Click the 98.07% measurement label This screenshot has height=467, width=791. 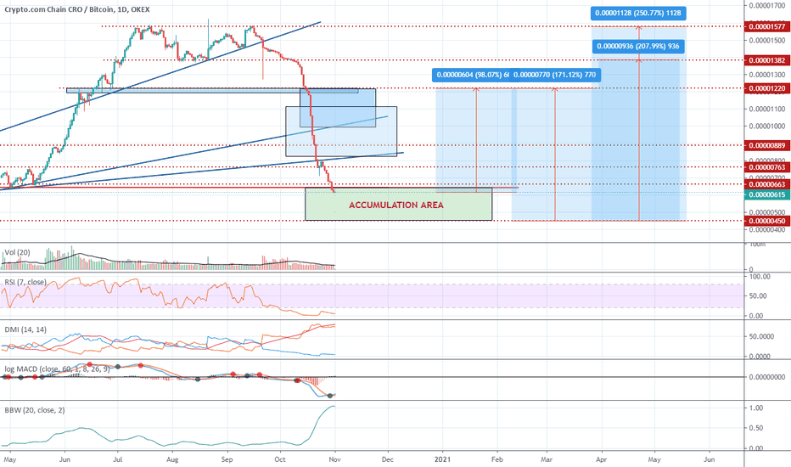tap(472, 76)
